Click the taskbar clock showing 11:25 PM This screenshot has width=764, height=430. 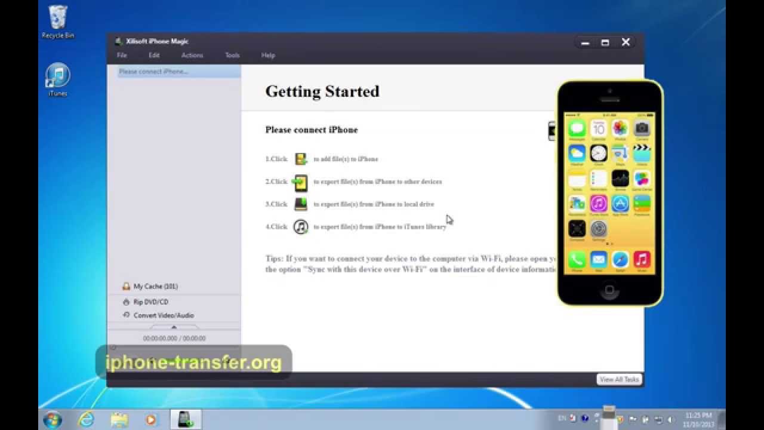pyautogui.click(x=698, y=419)
